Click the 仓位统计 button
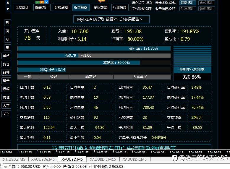Screen dimensions: 230x169 206,3
